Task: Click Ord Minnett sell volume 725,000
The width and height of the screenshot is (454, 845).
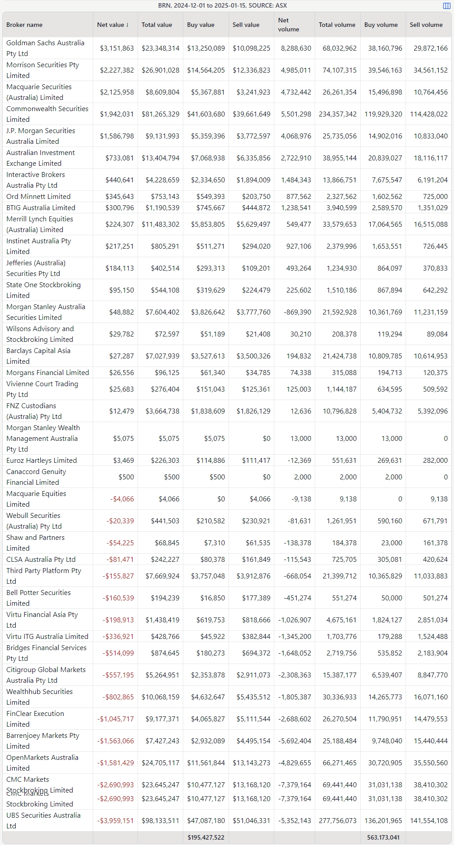Action: click(435, 196)
